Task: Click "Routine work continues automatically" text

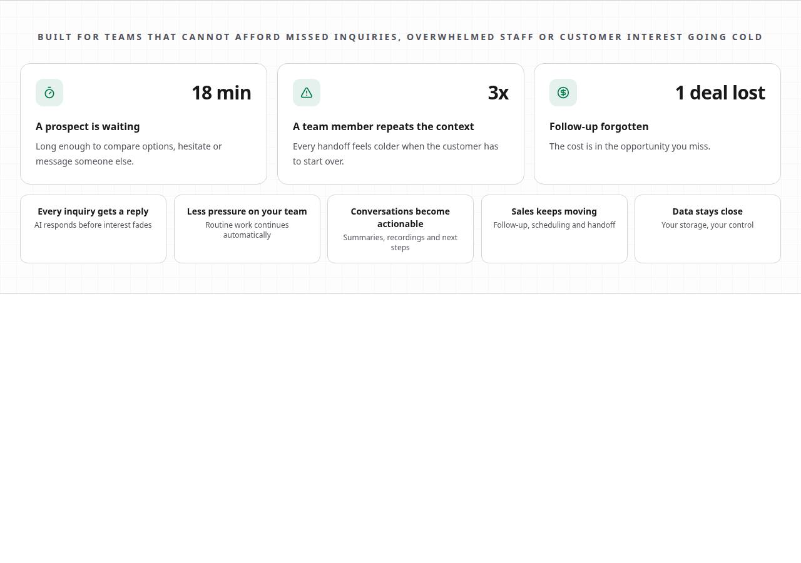Action: [247, 230]
